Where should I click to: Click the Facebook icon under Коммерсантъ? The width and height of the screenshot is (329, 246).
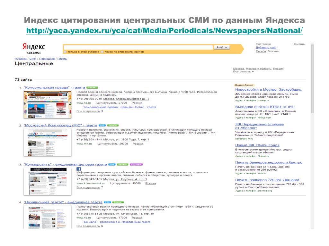[x=79, y=169]
